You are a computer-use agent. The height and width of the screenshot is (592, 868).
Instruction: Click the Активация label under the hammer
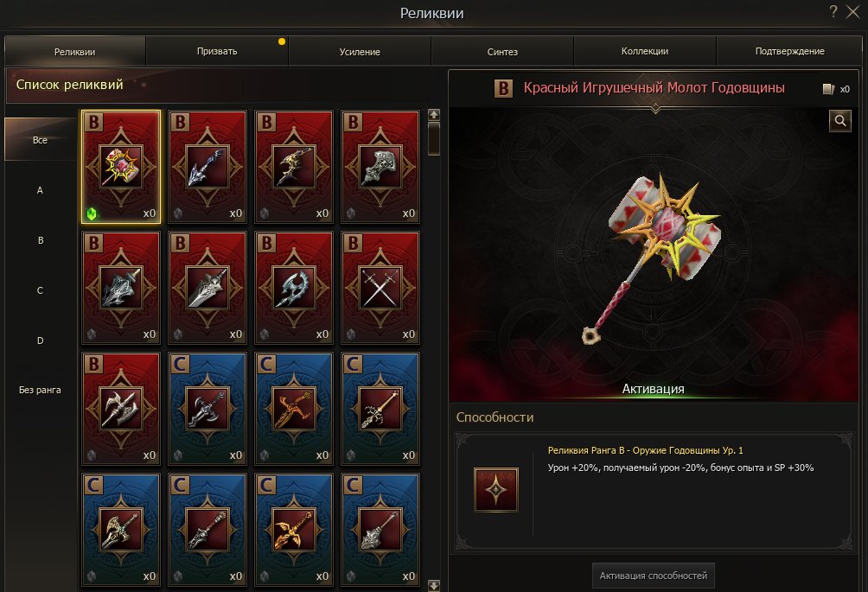[x=654, y=389]
